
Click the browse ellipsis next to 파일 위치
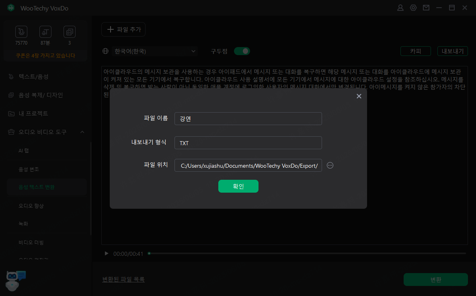pos(330,165)
